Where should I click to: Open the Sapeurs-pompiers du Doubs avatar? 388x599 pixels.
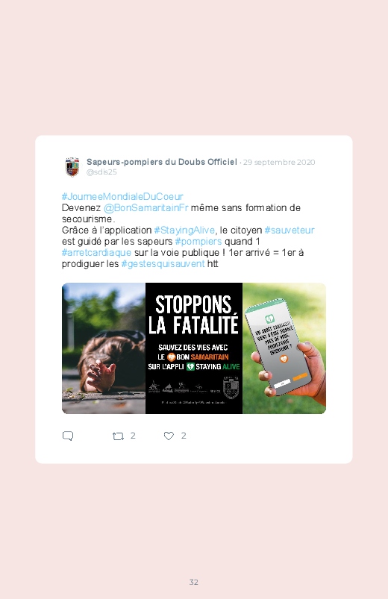[x=72, y=167]
